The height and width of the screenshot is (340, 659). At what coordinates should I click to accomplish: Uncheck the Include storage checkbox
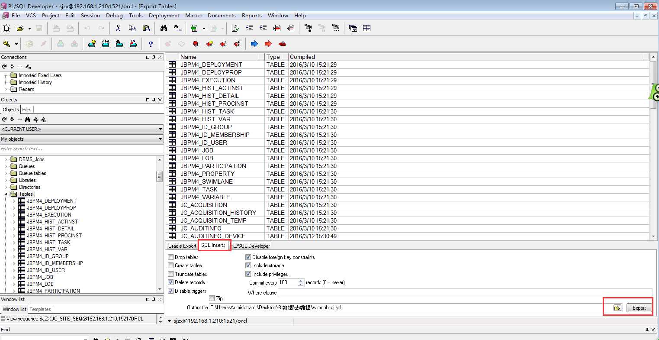(248, 266)
